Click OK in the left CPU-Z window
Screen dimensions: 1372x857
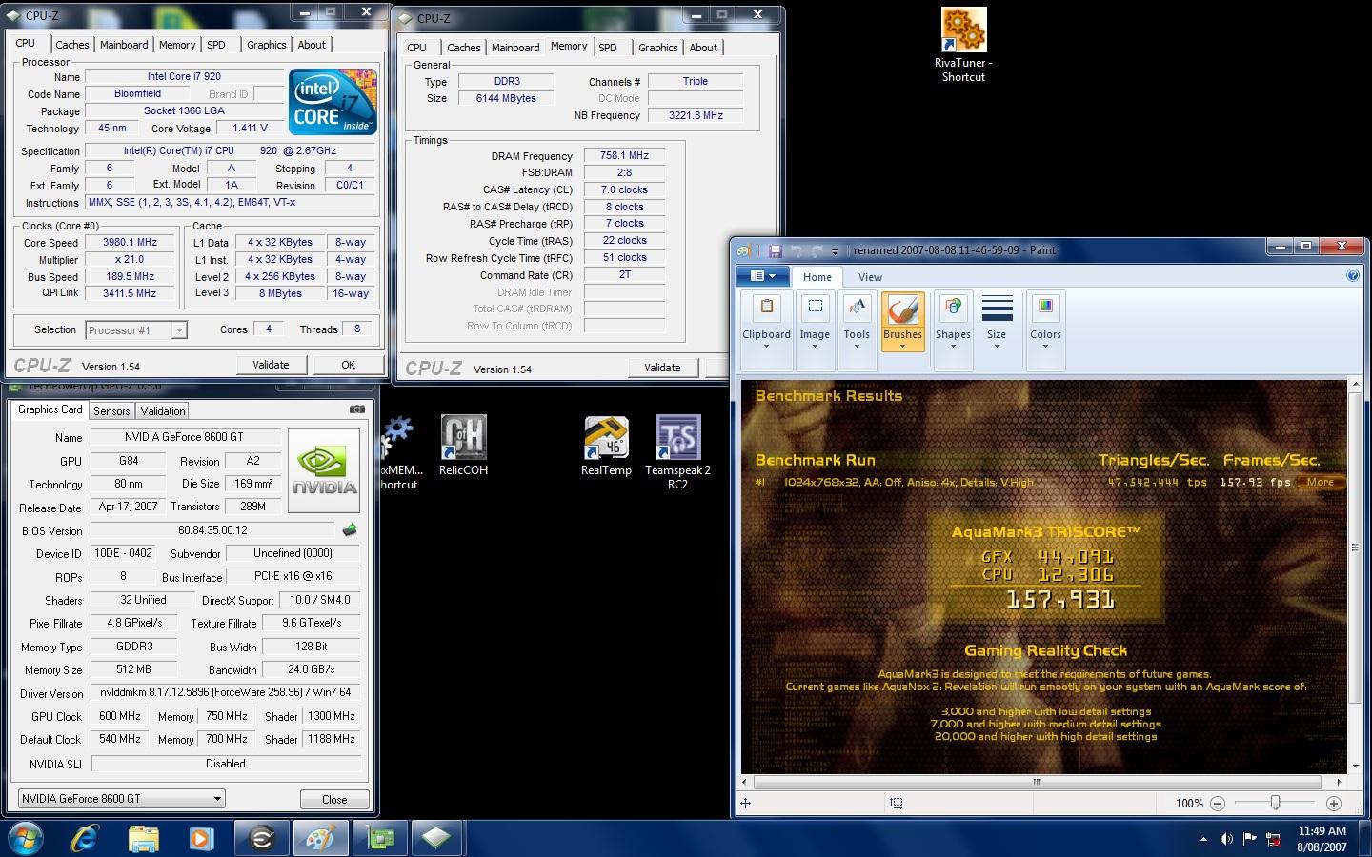tap(349, 365)
